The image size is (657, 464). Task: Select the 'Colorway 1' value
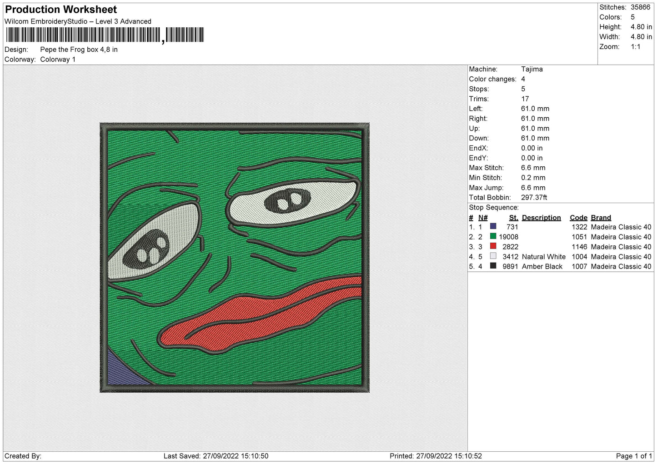(58, 60)
